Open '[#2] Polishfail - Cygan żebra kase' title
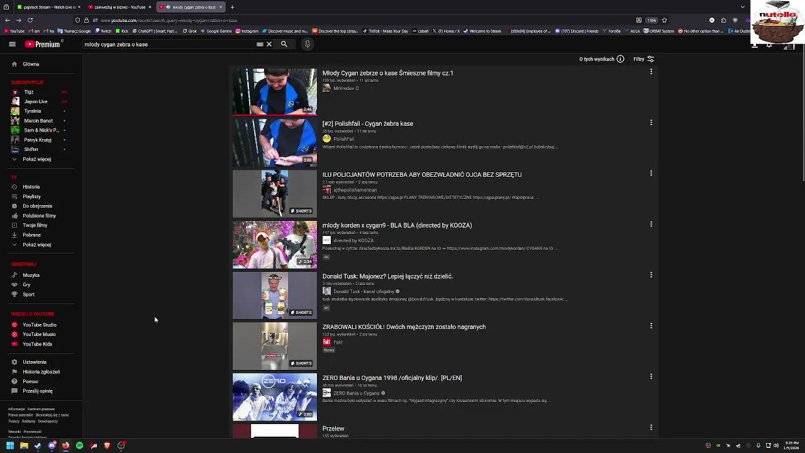This screenshot has width=805, height=453. tap(368, 124)
